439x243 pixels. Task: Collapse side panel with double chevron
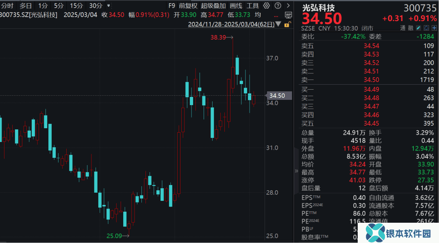(x=296, y=171)
